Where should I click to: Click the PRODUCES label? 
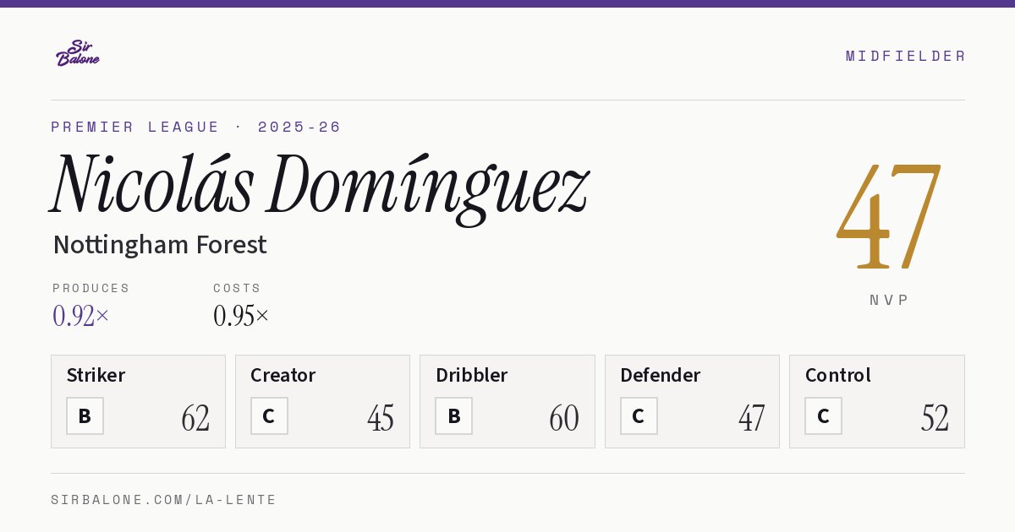click(91, 288)
